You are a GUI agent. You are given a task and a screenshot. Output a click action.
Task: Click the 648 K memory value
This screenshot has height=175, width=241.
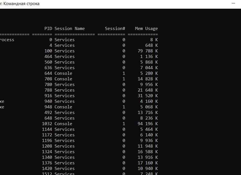coord(151,45)
